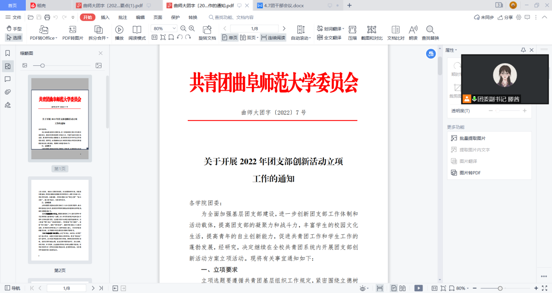Viewport: 552px width, 293px height.
Task: Switch to the 批注 ribbon tab
Action: click(123, 17)
